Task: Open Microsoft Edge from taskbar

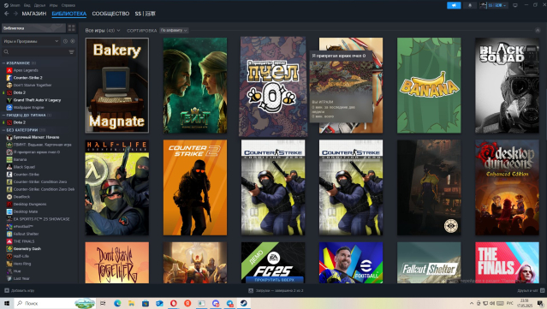Action: pyautogui.click(x=117, y=303)
